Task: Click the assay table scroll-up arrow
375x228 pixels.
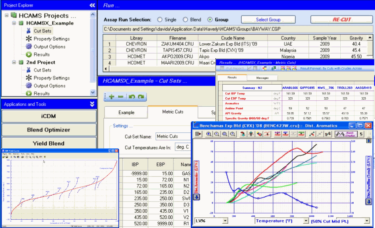Action: 370,37
